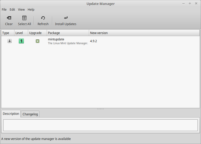Switch to the Changelog tab
This screenshot has height=144, width=201.
click(x=30, y=114)
